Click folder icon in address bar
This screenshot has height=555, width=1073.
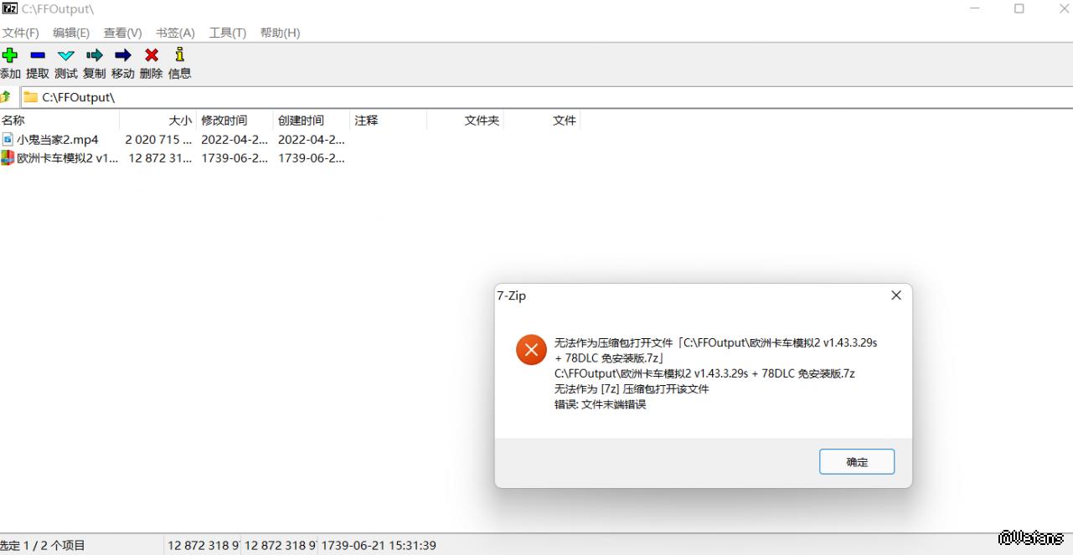pyautogui.click(x=30, y=97)
